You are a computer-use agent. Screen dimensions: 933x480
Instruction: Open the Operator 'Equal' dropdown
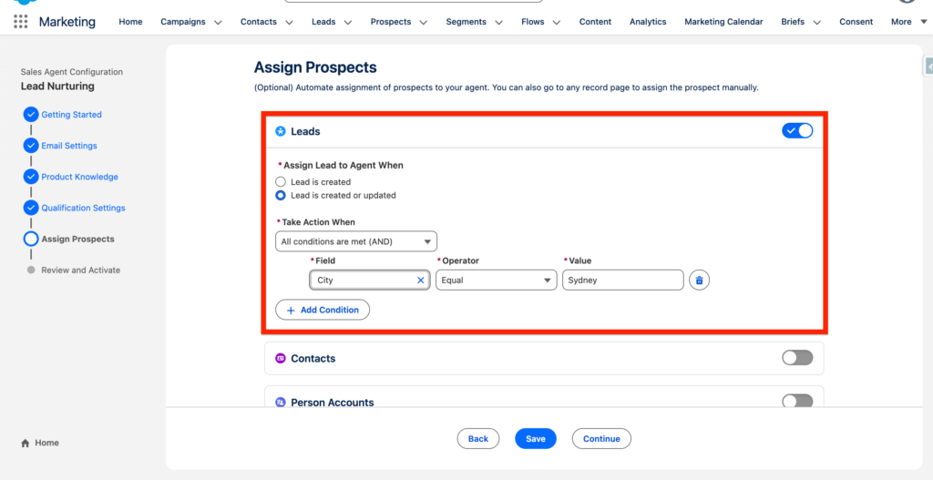click(x=496, y=281)
